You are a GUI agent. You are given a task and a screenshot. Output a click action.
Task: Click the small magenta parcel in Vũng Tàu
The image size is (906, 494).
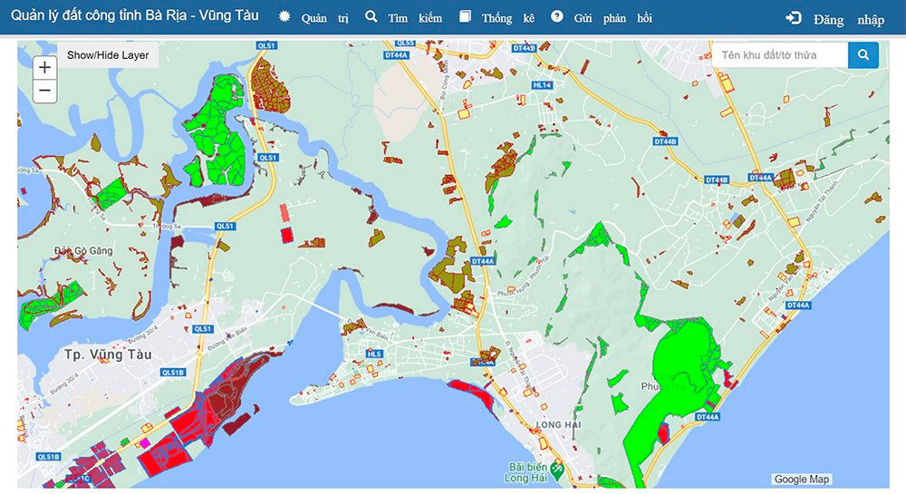point(143,443)
